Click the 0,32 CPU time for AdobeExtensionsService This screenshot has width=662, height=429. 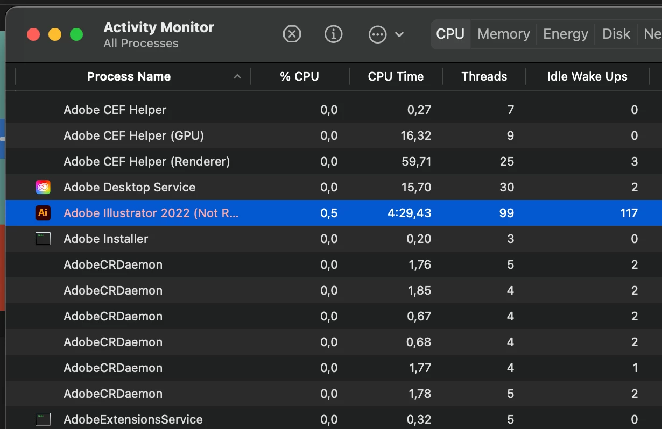tap(419, 419)
